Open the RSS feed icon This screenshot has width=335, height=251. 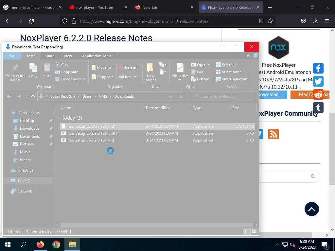[x=273, y=134]
